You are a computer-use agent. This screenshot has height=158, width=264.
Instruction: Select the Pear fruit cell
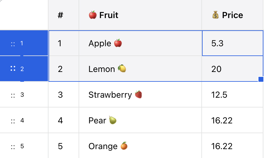tap(140, 120)
